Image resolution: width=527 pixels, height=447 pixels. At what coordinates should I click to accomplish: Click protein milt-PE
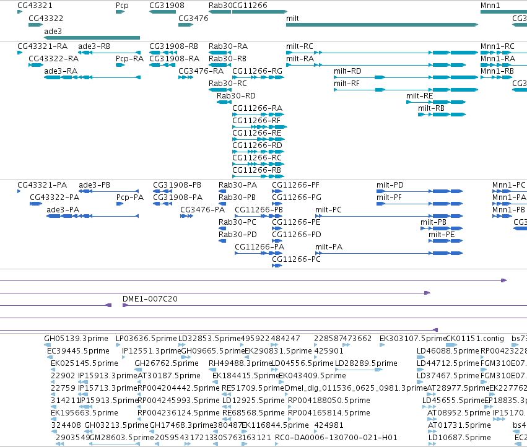[442, 235]
